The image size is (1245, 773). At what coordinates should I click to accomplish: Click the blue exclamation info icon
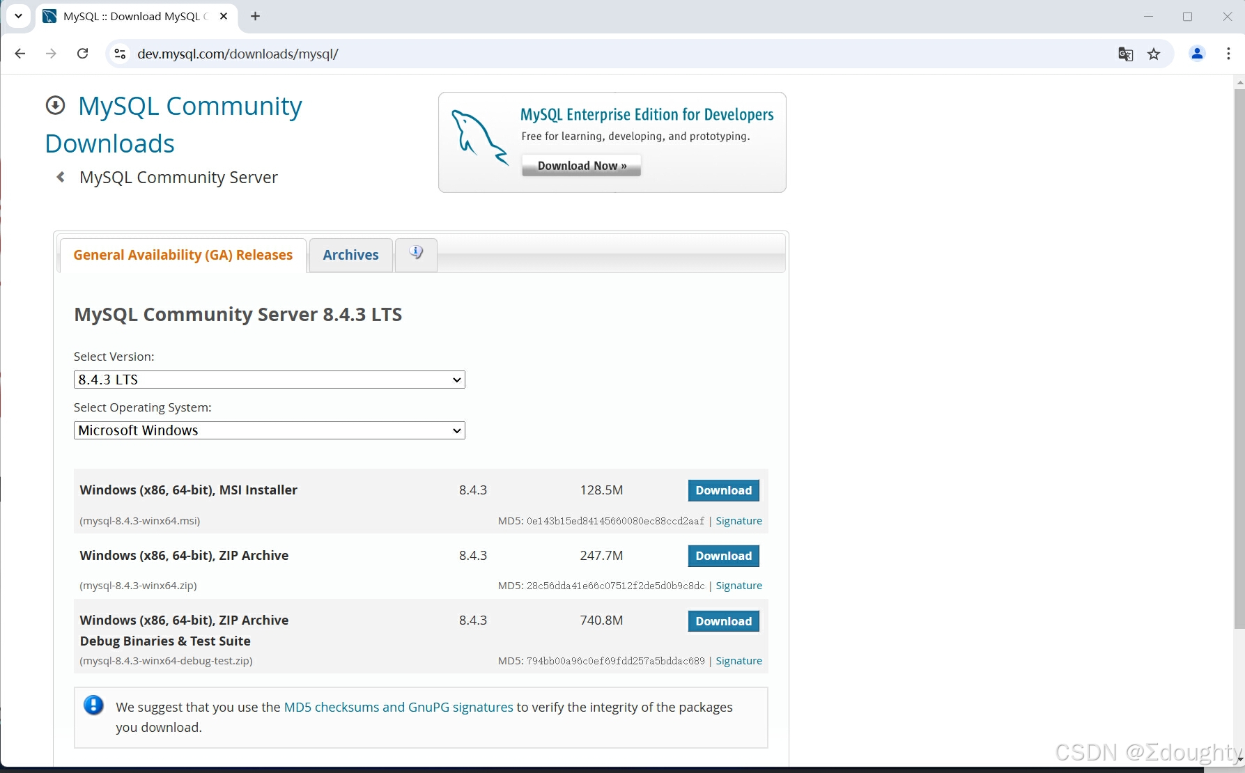(x=93, y=705)
